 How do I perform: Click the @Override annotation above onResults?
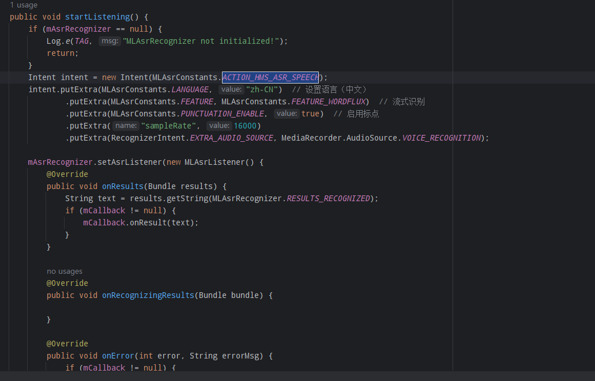pyautogui.click(x=67, y=174)
